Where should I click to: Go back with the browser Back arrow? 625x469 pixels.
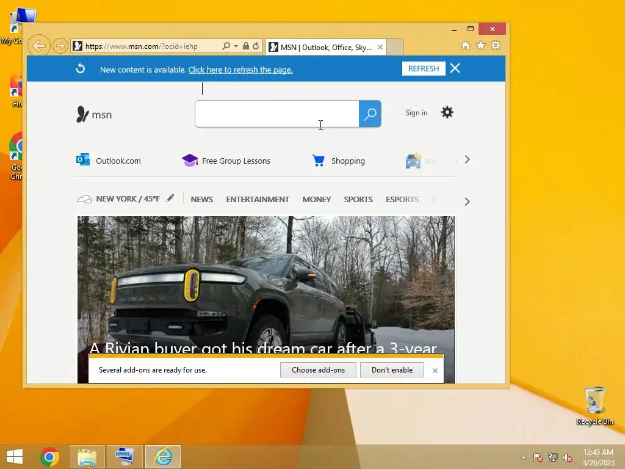(x=38, y=46)
